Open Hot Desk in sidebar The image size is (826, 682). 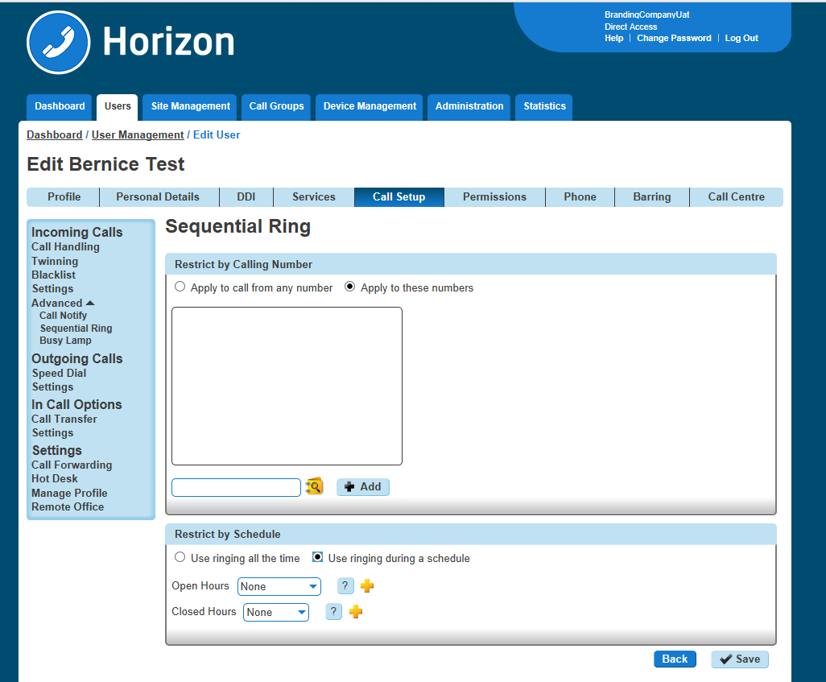[x=54, y=478]
